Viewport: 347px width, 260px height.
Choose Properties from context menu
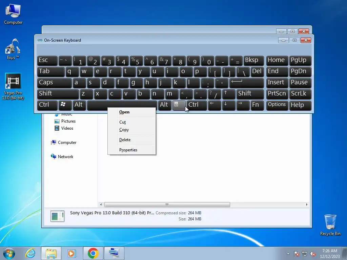click(x=132, y=150)
